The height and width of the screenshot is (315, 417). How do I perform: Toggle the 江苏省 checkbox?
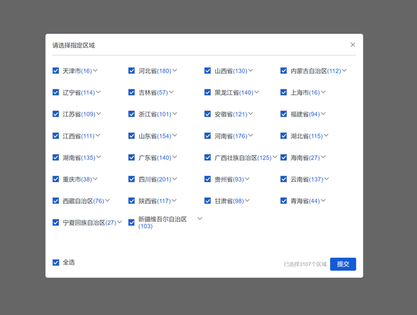(56, 114)
